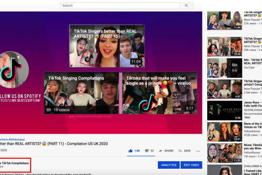The image size is (262, 175).
Task: Open sidebar video with 11:04 duration
Action: (x=225, y=21)
